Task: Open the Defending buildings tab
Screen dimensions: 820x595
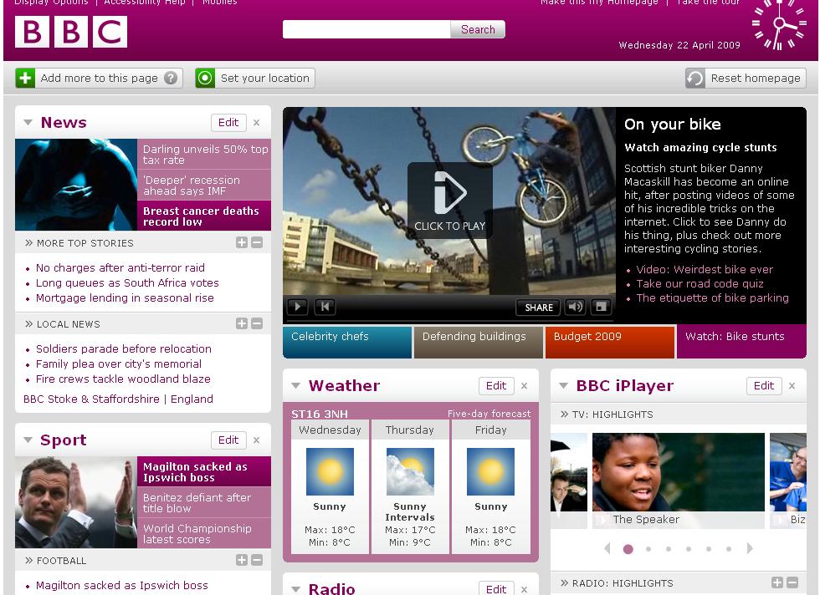Action: coord(479,342)
